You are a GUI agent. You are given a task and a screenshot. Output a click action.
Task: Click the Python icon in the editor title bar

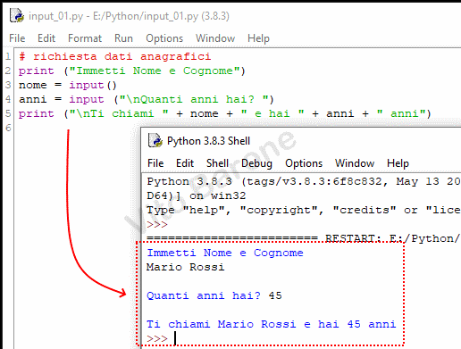pyautogui.click(x=17, y=16)
